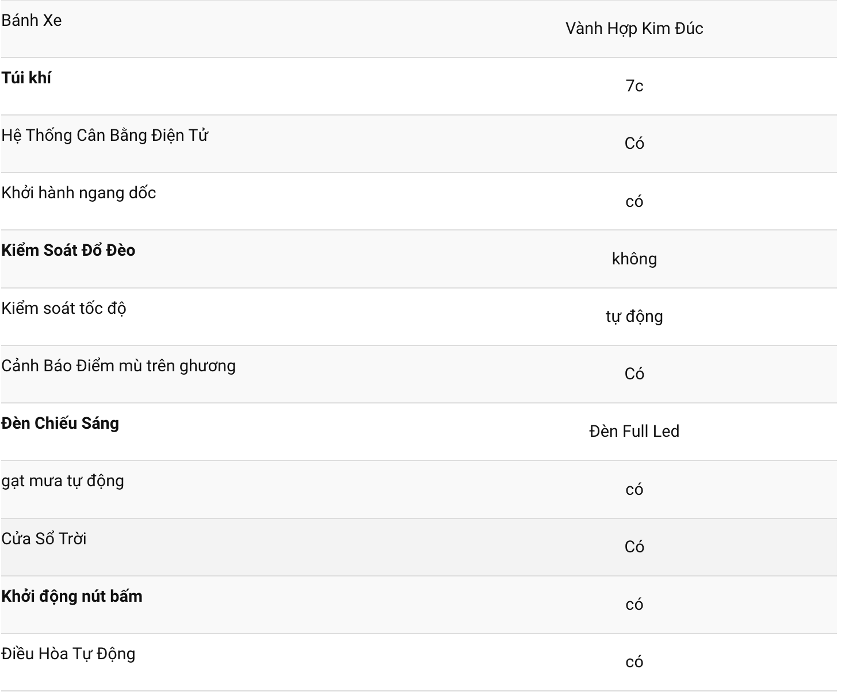Select the 'không' value cell

[x=634, y=259]
